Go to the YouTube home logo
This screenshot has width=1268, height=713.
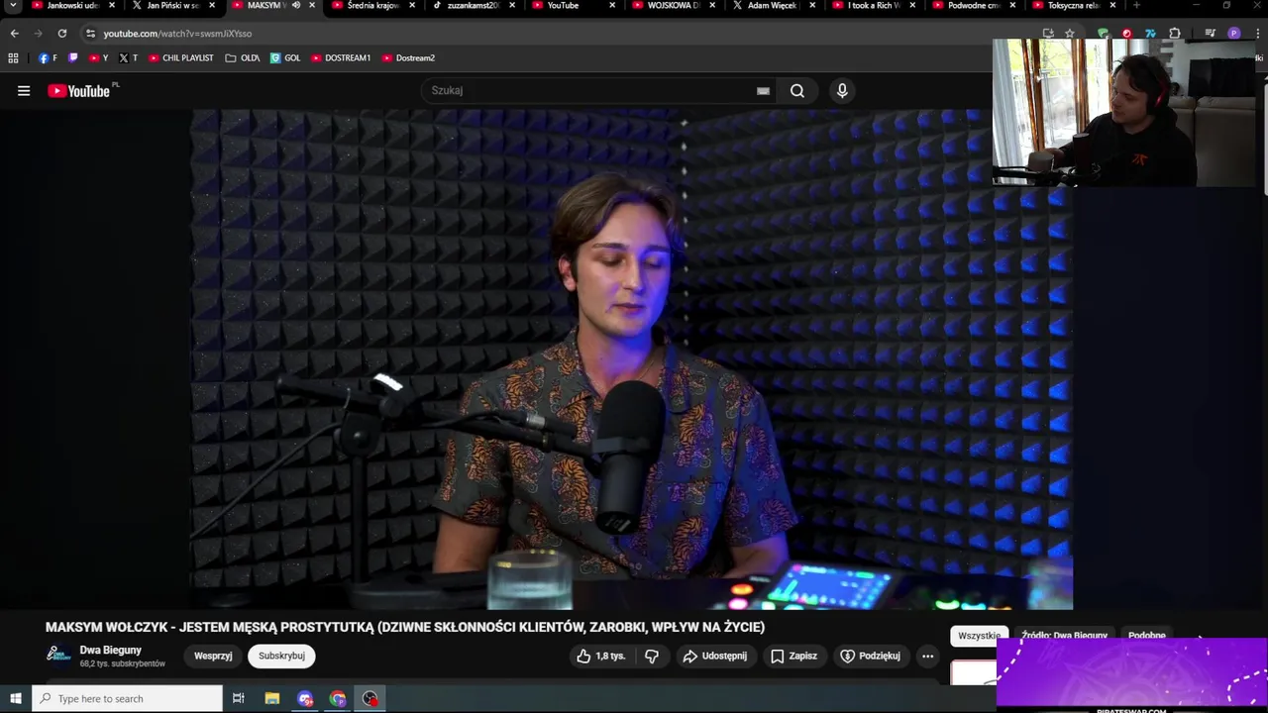point(78,91)
